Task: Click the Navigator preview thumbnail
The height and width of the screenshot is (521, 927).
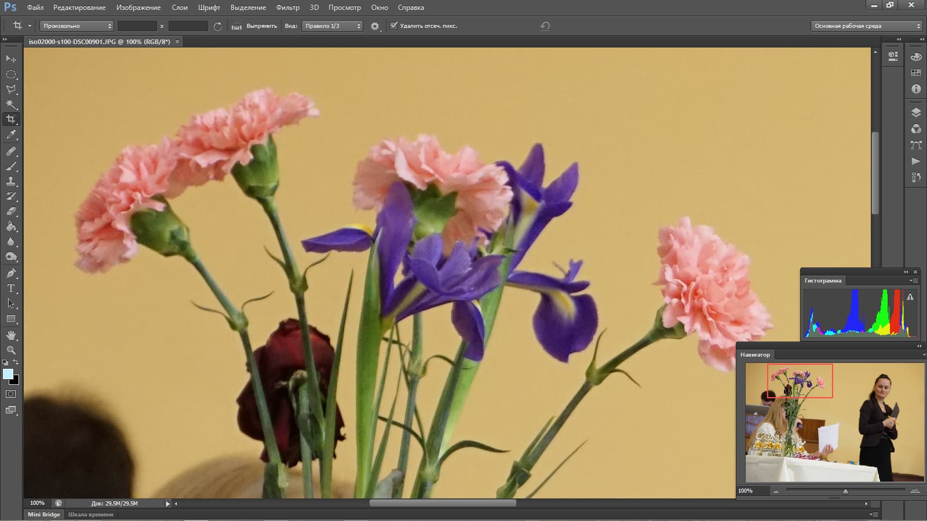Action: point(834,423)
